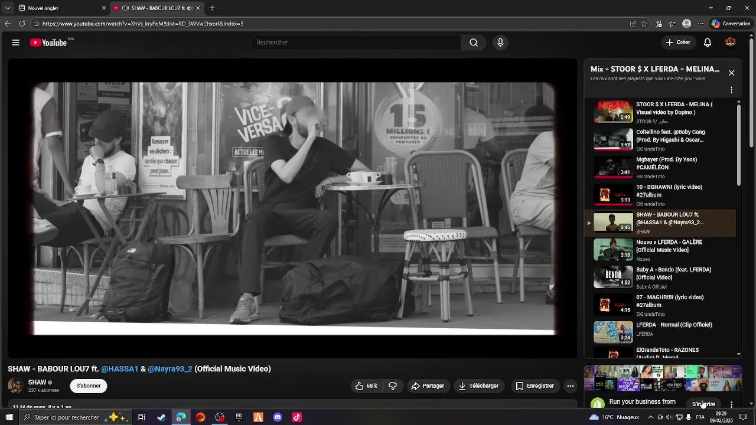Play Mghayer #CAMÉLÉON playlist video
Screen dimensions: 756x425
[660, 168]
